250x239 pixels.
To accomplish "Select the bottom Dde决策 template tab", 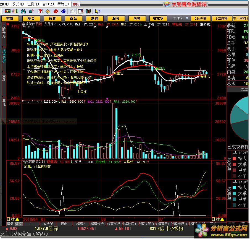I will pos(47,224).
